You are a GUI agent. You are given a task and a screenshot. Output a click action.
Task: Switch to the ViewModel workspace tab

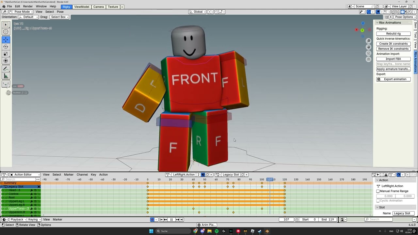coord(82,7)
